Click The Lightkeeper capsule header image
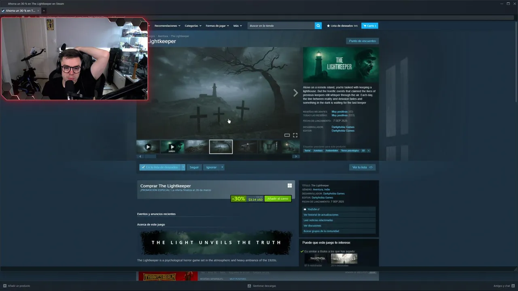 pos(341,65)
